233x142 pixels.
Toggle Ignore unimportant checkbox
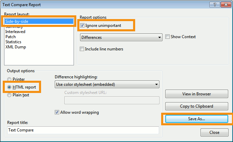click(x=82, y=25)
